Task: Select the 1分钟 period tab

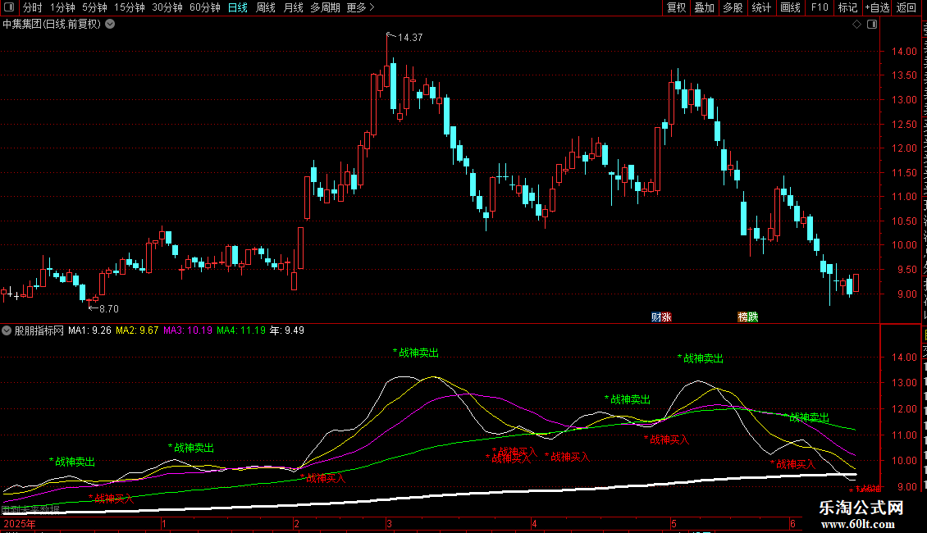Action: click(62, 7)
